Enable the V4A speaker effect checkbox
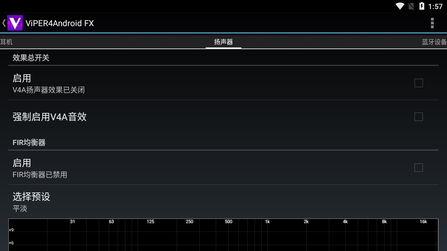Screen dimensions: 447x251 pyautogui.click(x=418, y=83)
